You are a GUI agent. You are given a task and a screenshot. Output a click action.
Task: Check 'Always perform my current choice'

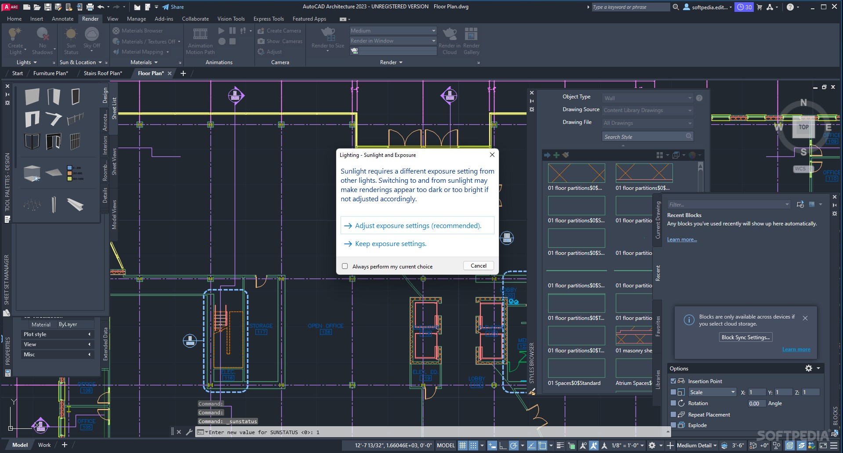tap(345, 266)
